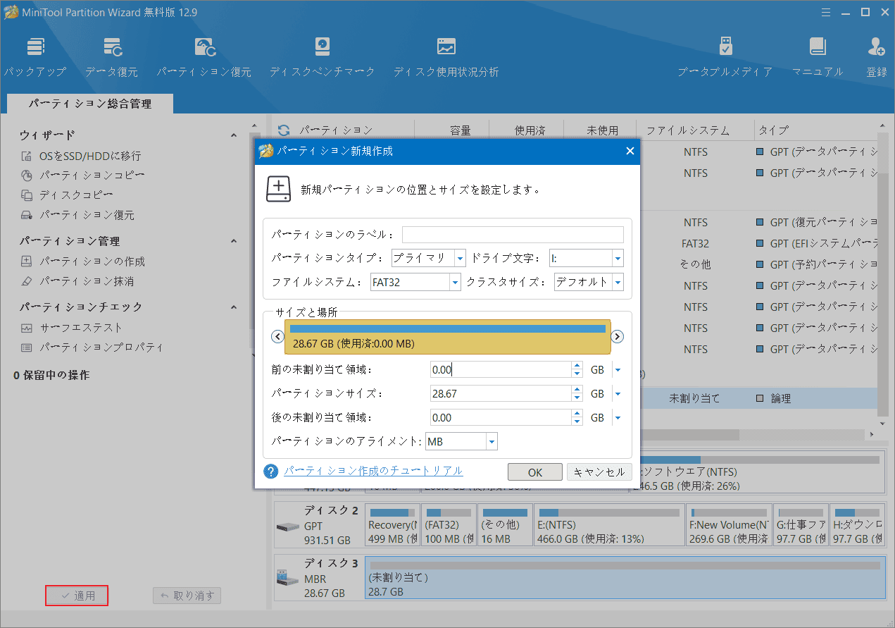Click 未割り当て cell in the partition list

coord(694,398)
